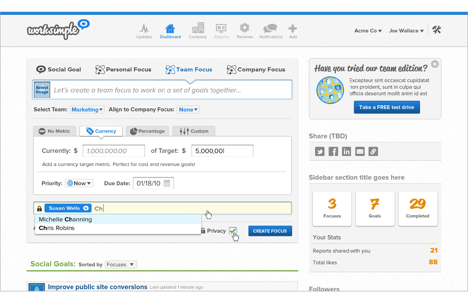Click the Add plus icon
The image size is (468, 303).
(292, 28)
